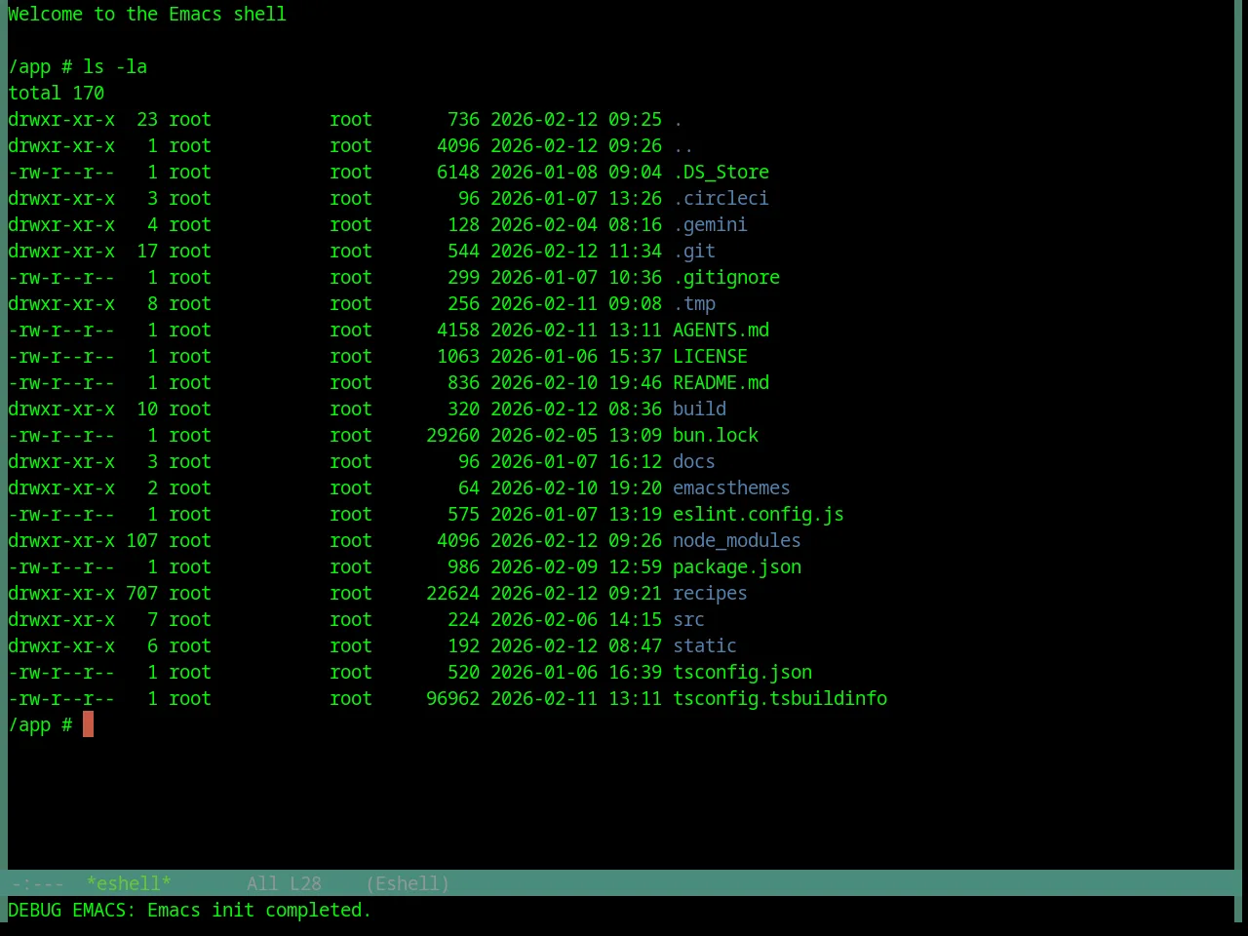Click the tsconfig.tsbuildinfo file name

point(780,698)
